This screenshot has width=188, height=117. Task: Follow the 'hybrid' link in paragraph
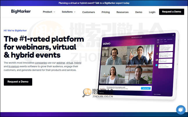[77, 63]
